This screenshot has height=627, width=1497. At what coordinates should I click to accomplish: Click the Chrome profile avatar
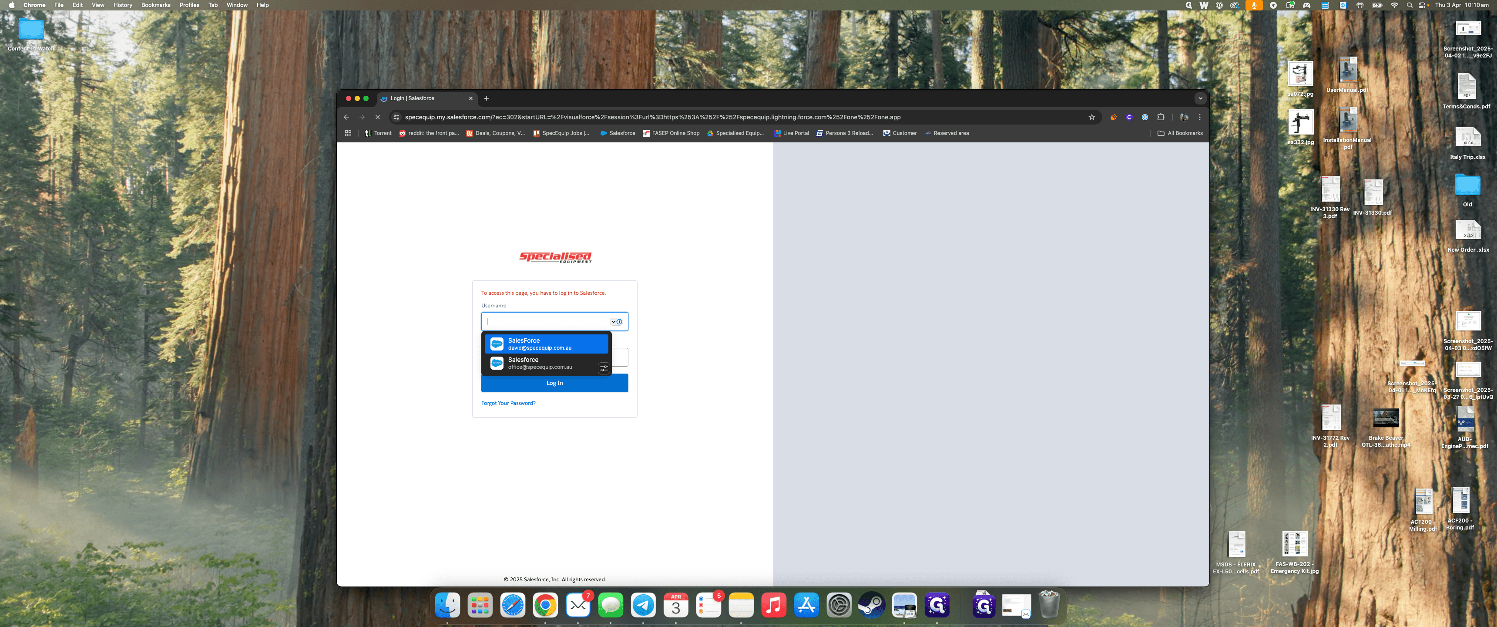(x=1184, y=117)
